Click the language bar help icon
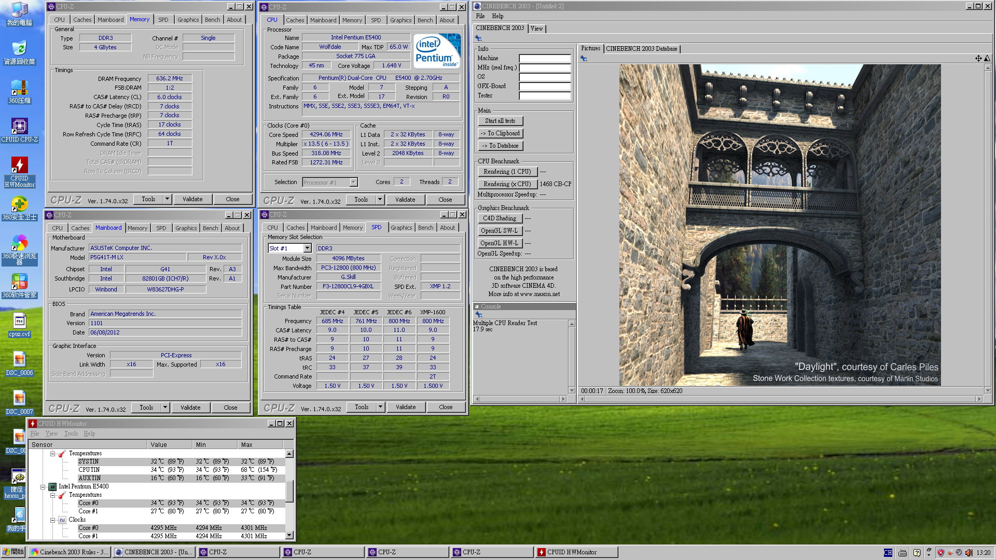Viewport: 996px width, 560px height. (917, 553)
